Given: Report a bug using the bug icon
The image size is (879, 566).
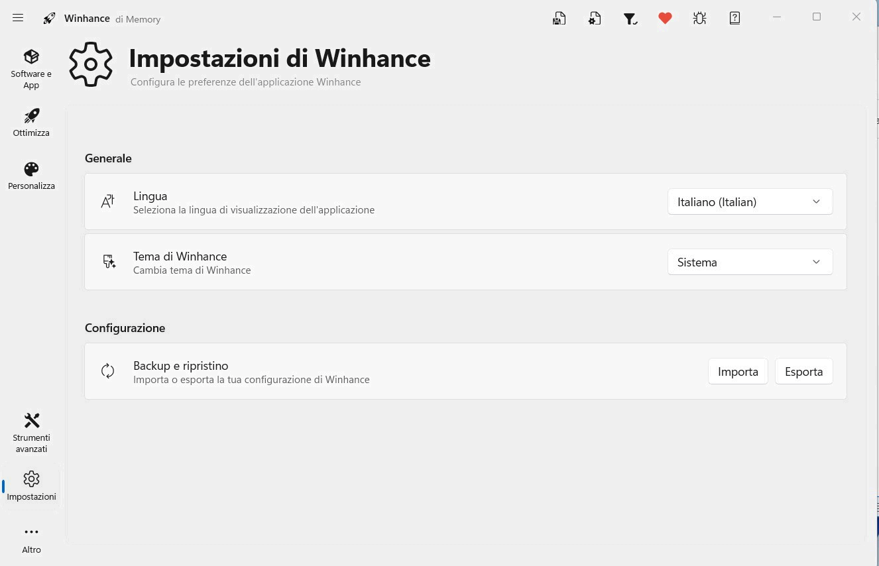Looking at the screenshot, I should pos(699,18).
